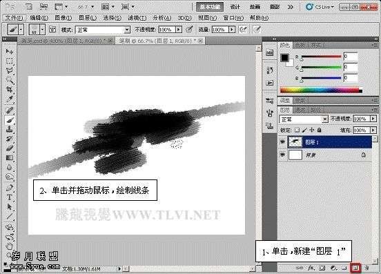Select the Type tool

10,197
